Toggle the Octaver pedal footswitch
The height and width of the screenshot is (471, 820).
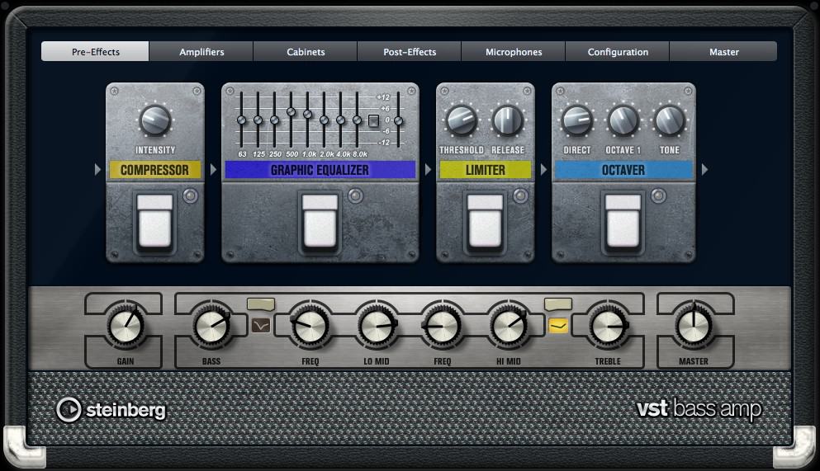point(623,221)
